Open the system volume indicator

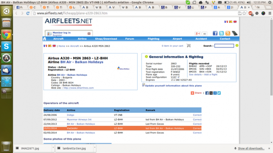pos(249,3)
